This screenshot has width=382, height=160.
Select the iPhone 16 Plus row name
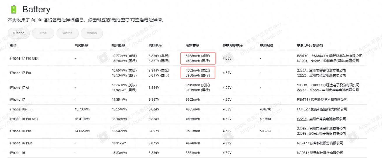click(x=21, y=143)
